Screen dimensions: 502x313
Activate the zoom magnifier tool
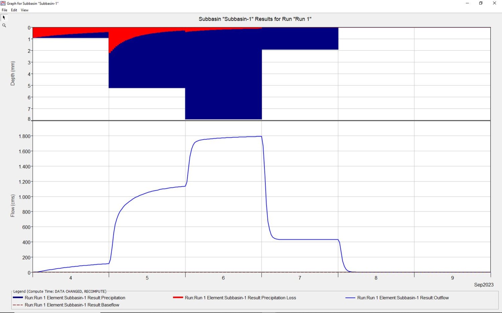(4, 25)
